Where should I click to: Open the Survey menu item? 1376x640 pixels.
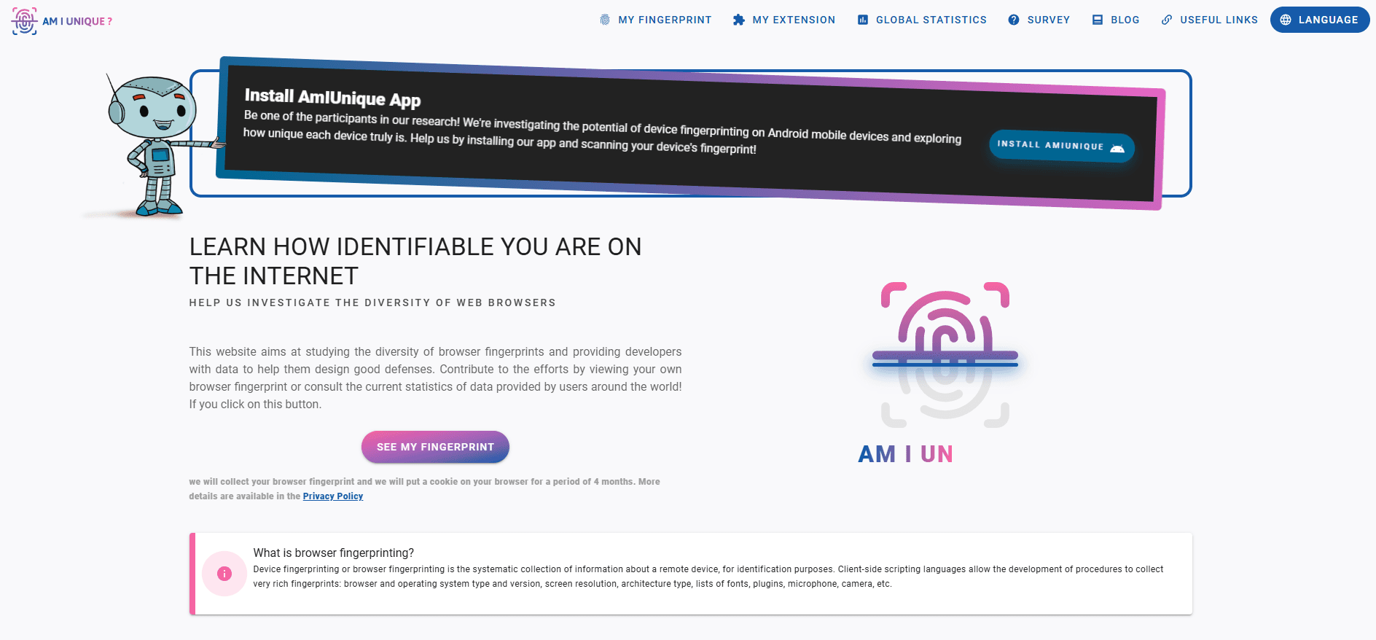(x=1039, y=20)
